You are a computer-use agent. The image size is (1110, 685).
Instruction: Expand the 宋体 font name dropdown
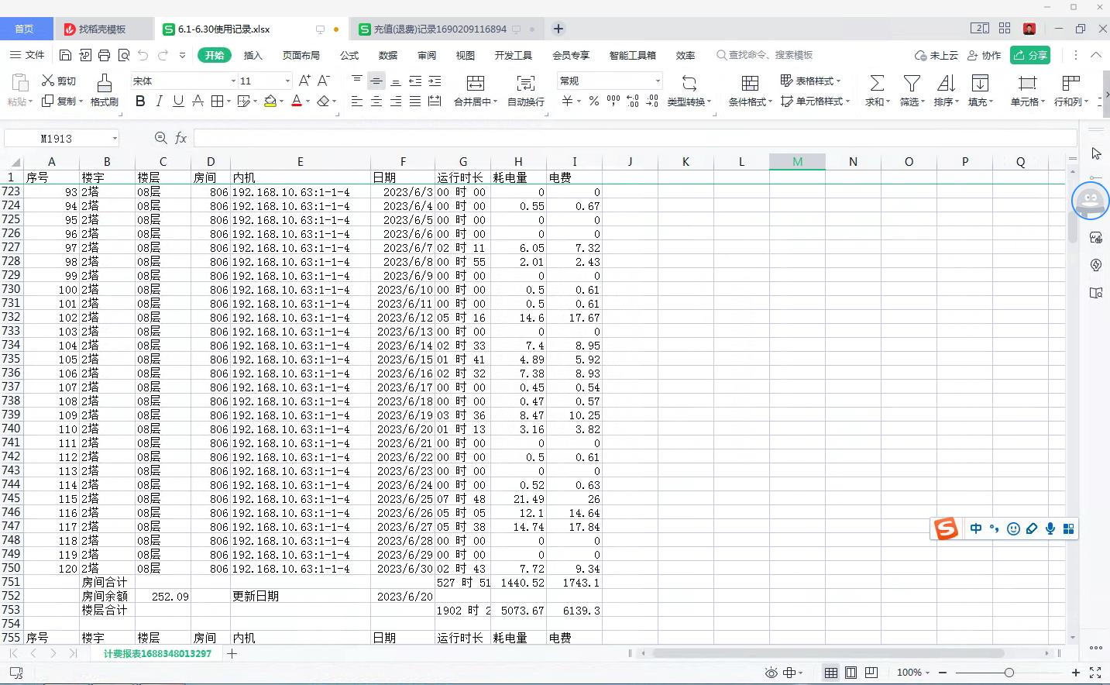tap(233, 81)
